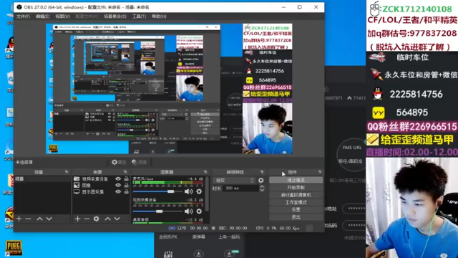Move scene up with the up arrow
The height and width of the screenshot is (258, 458).
point(39,219)
